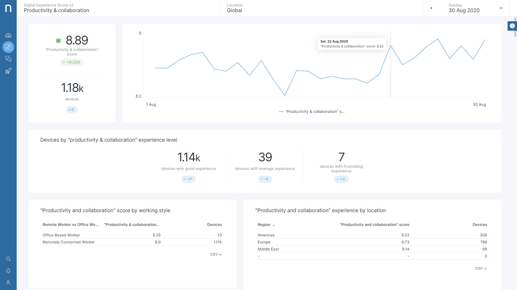
Task: Go to next day with right chevron
Action: tap(501, 8)
